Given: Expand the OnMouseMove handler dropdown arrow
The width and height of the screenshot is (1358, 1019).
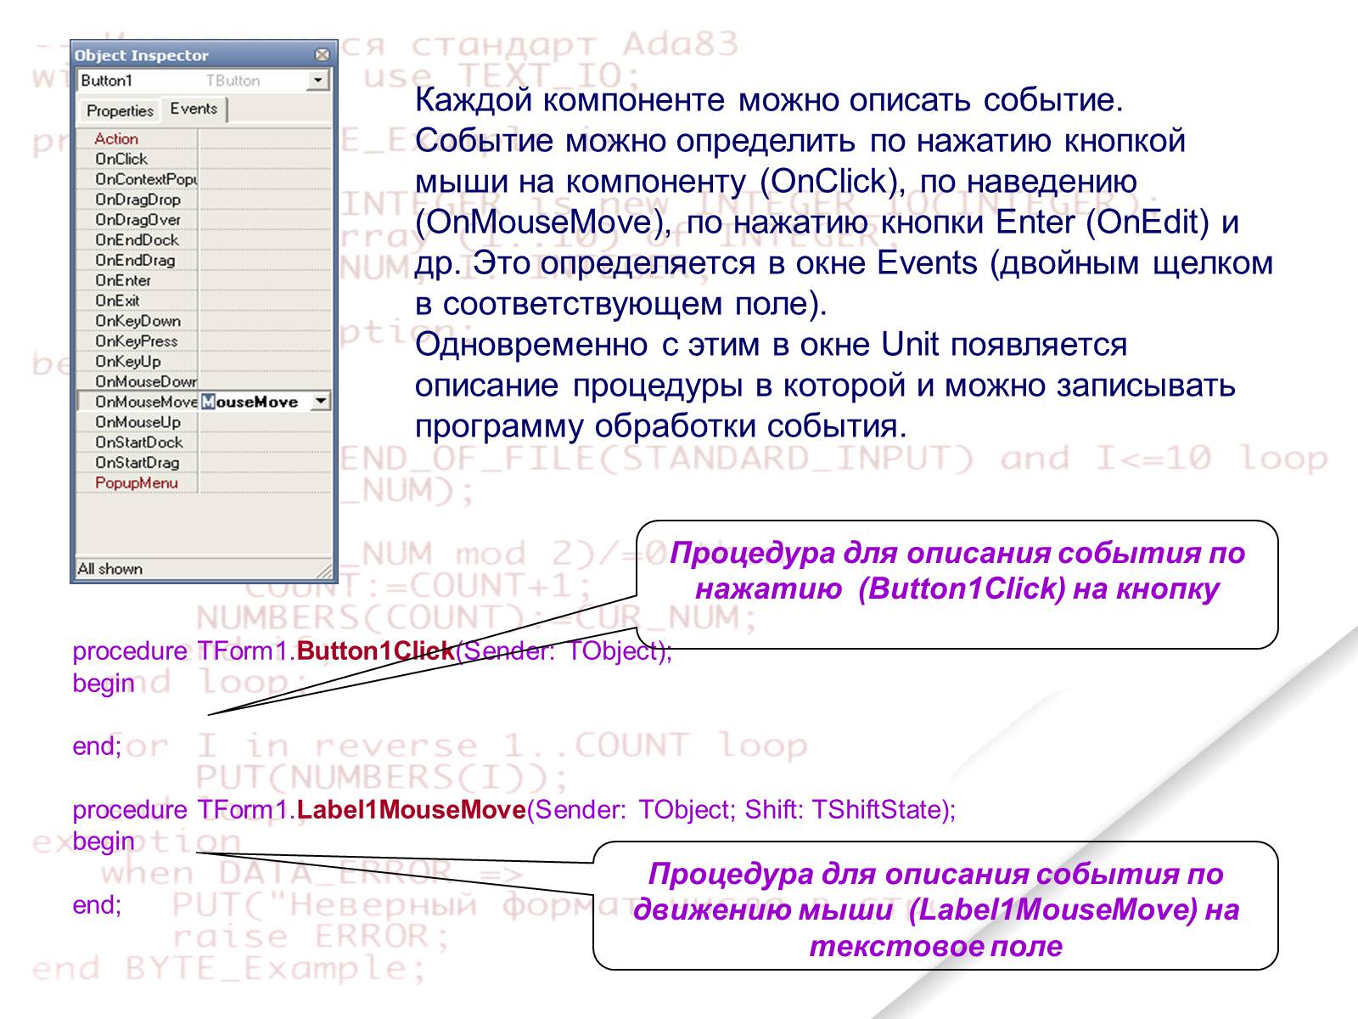Looking at the screenshot, I should click(321, 402).
